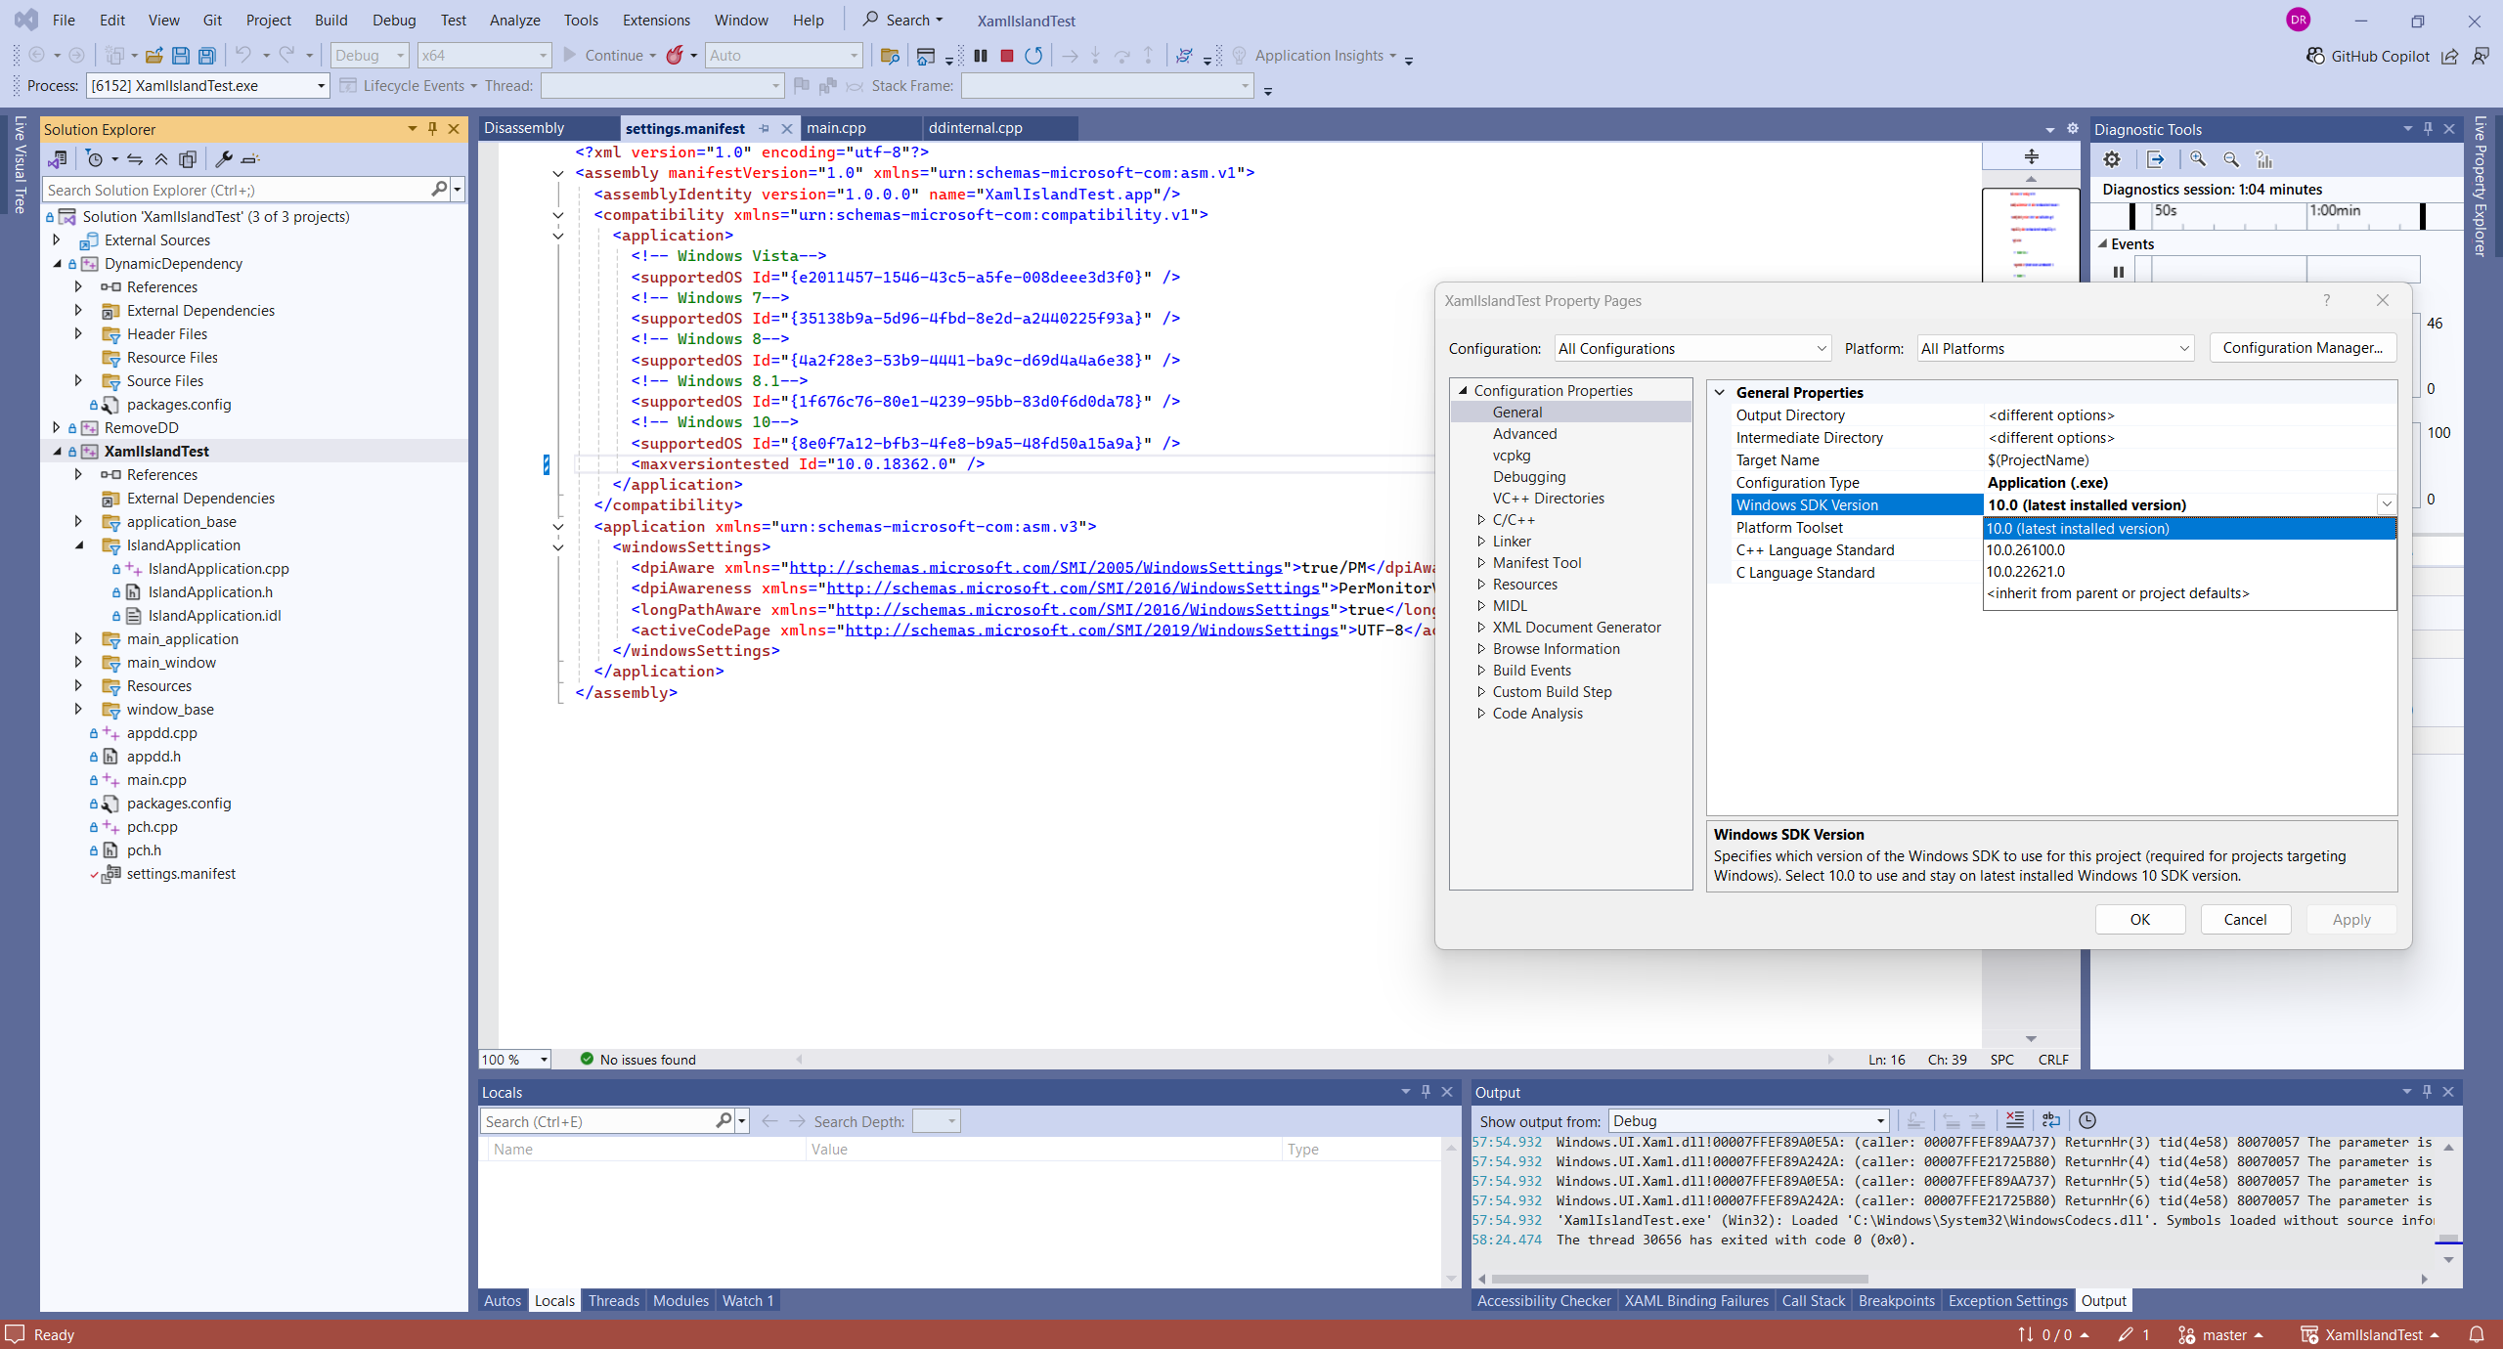Click the Open File toolbar icon

pyautogui.click(x=154, y=56)
